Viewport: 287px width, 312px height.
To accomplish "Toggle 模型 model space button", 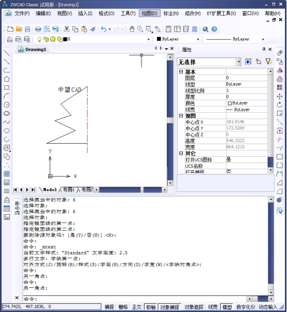I will click(x=227, y=307).
